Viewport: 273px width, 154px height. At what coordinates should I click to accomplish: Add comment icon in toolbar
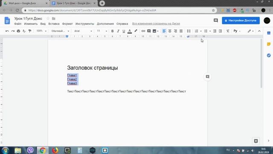(x=149, y=31)
